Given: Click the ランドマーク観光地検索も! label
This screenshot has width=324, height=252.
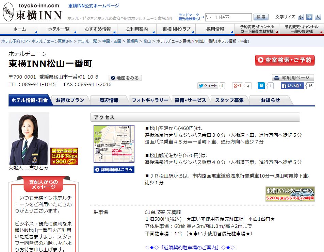Looking at the screenshot, I should point(189,17).
